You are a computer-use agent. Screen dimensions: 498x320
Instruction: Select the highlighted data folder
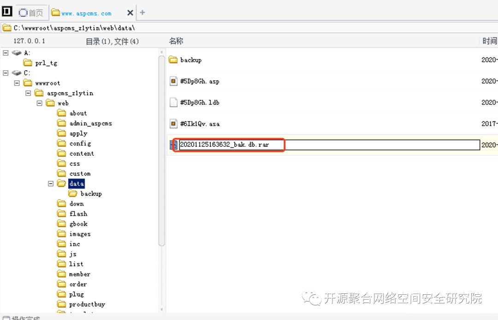click(77, 184)
